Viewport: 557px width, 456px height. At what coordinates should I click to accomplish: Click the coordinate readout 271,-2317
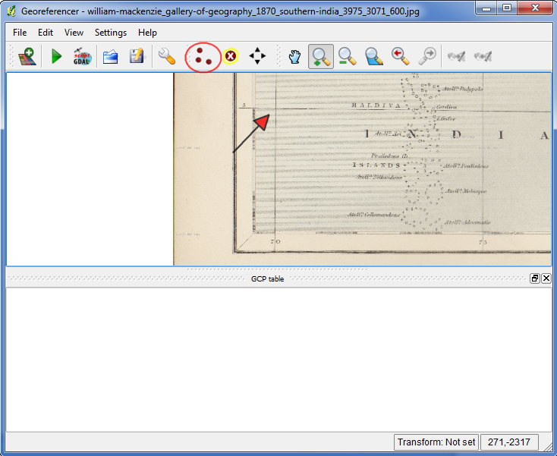pos(509,442)
